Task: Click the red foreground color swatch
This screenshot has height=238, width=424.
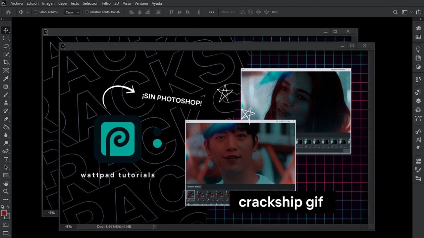Action: coord(4,213)
